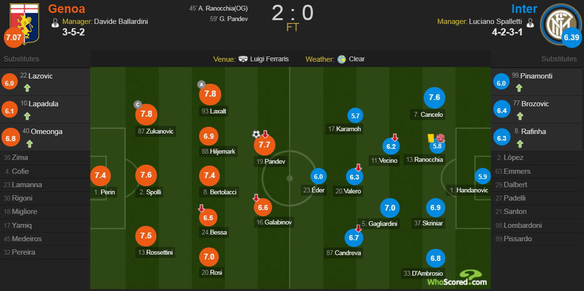The height and width of the screenshot is (291, 584).
Task: Click the Inter club crest
Action: [560, 23]
